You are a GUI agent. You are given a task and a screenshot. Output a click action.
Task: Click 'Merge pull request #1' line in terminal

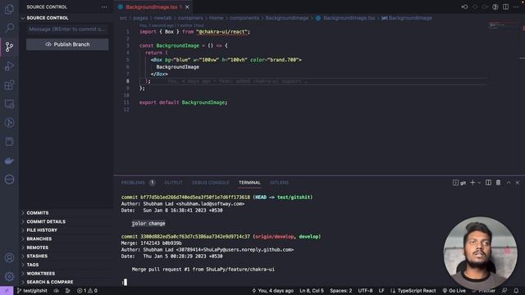(203, 270)
